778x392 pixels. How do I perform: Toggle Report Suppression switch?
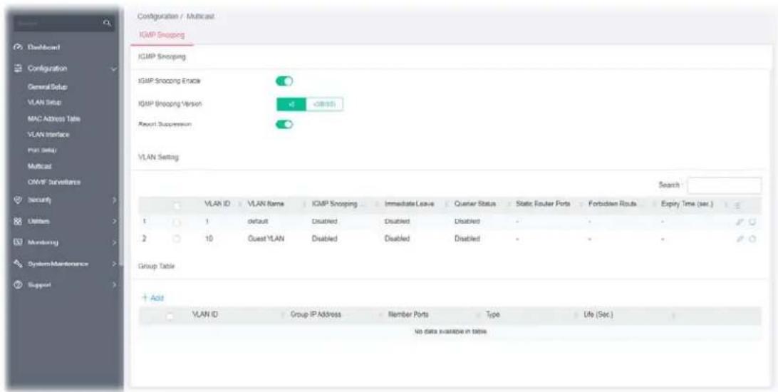[x=284, y=124]
